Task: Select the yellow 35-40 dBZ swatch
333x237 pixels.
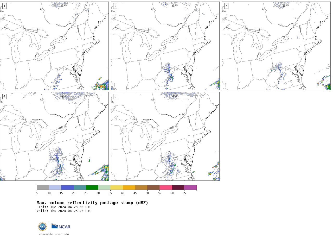Action: [x=117, y=188]
